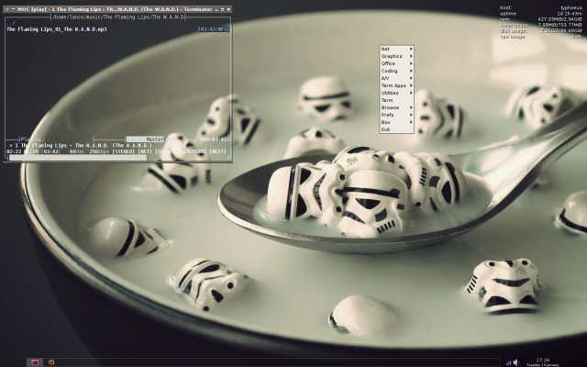Click the cpu usage readout
587x367 pixels.
pyautogui.click(x=541, y=37)
